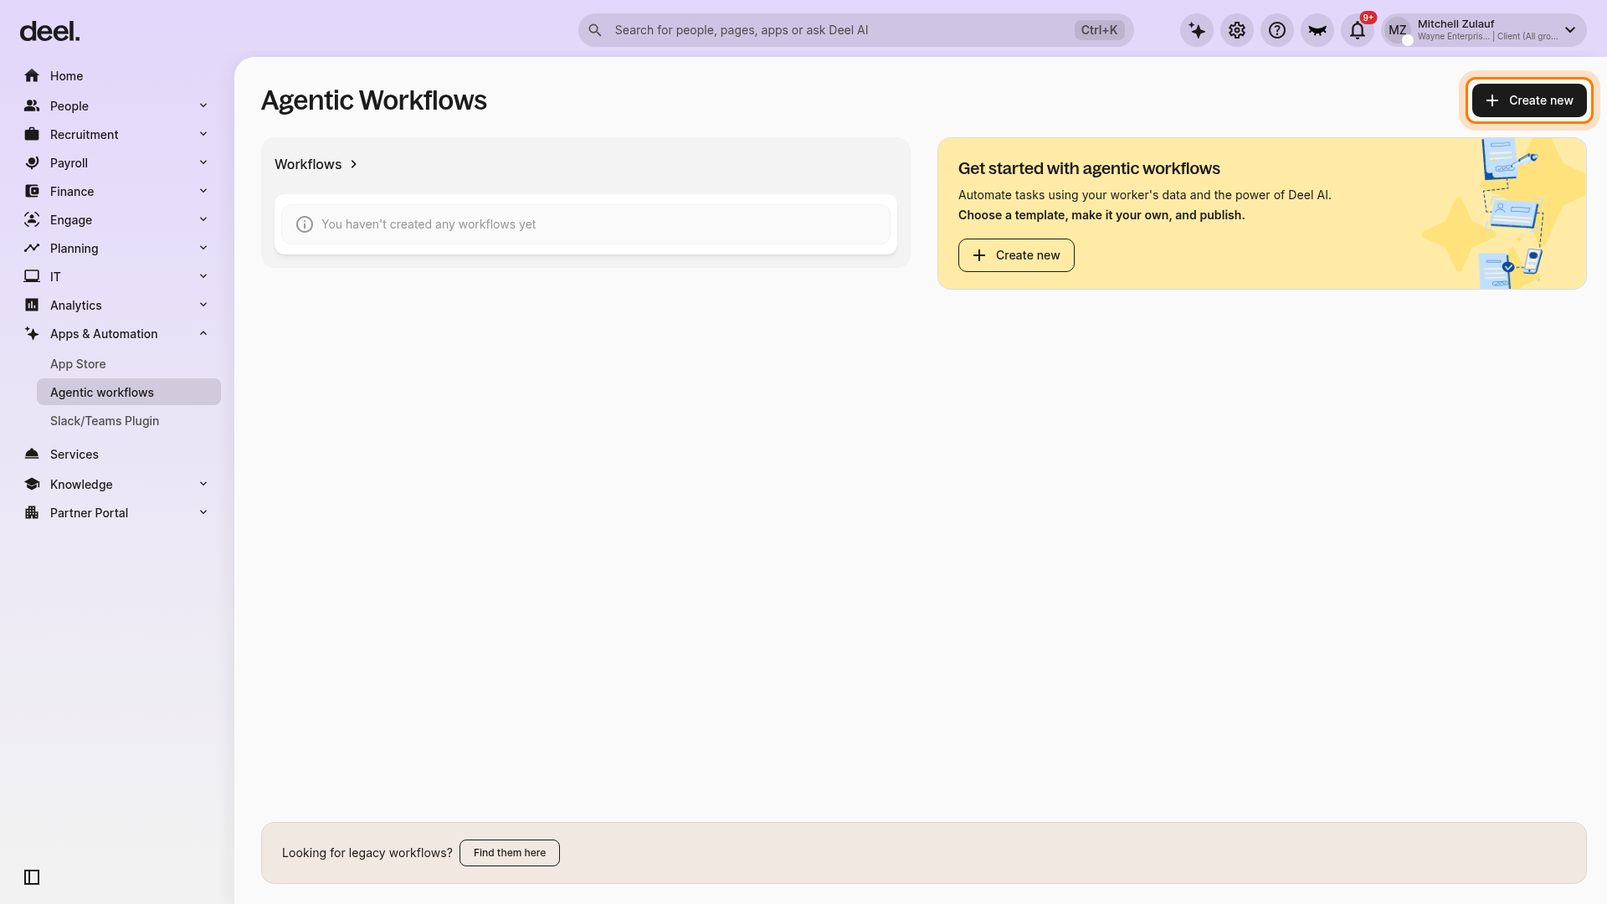The height and width of the screenshot is (904, 1607).
Task: Open Deel AI sparkle icon in header
Action: [1197, 30]
